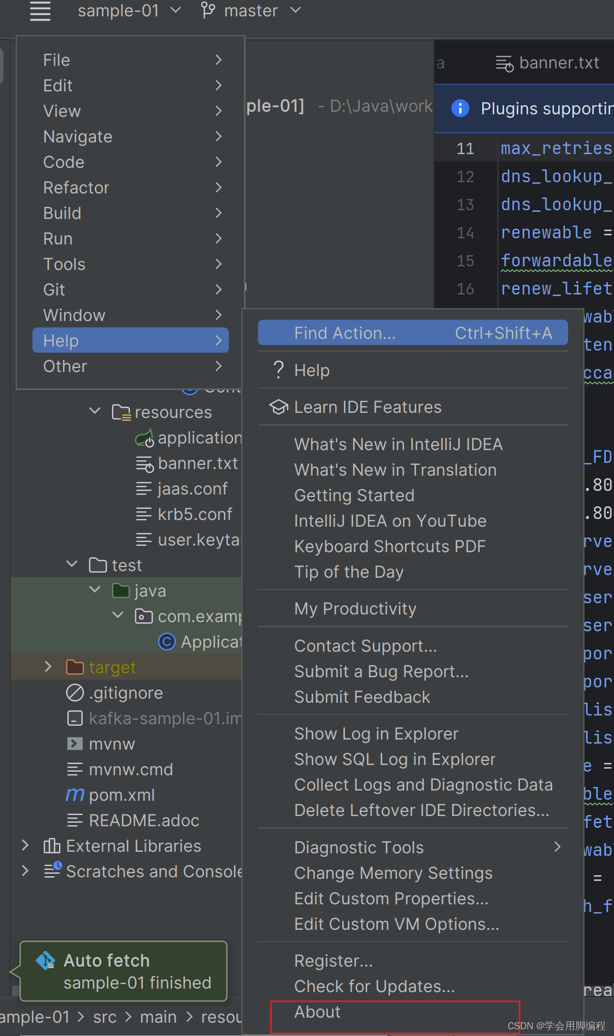Open the File menu
The image size is (614, 1036).
[131, 60]
